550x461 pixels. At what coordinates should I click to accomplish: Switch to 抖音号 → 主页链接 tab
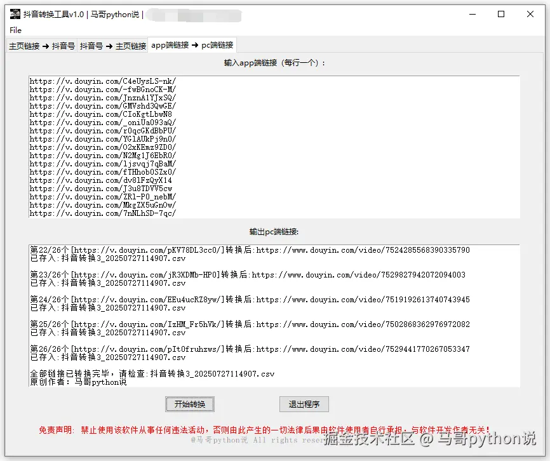coord(112,46)
